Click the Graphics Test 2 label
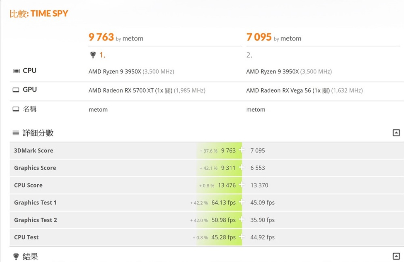Screen dimensions: 404x262 pyautogui.click(x=36, y=220)
